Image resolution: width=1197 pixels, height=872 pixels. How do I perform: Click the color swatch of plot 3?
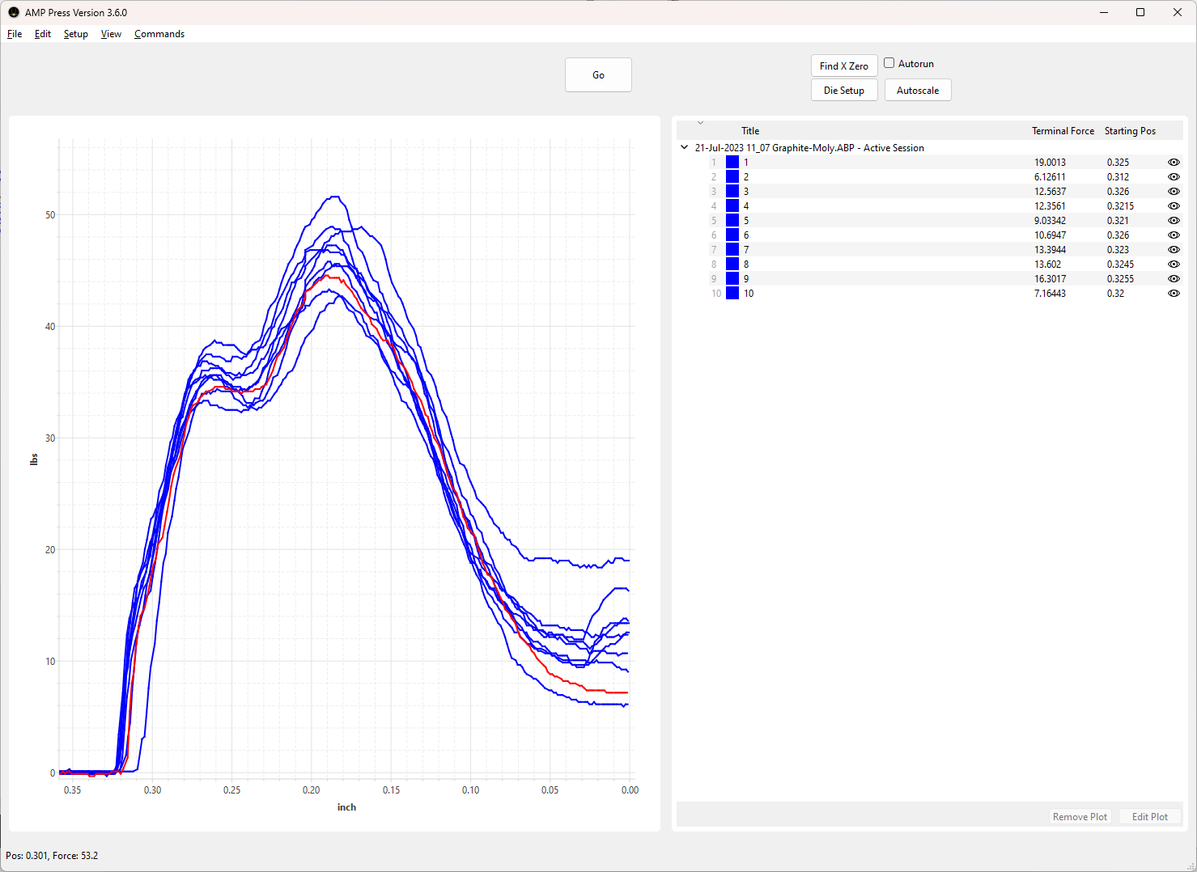(x=732, y=192)
